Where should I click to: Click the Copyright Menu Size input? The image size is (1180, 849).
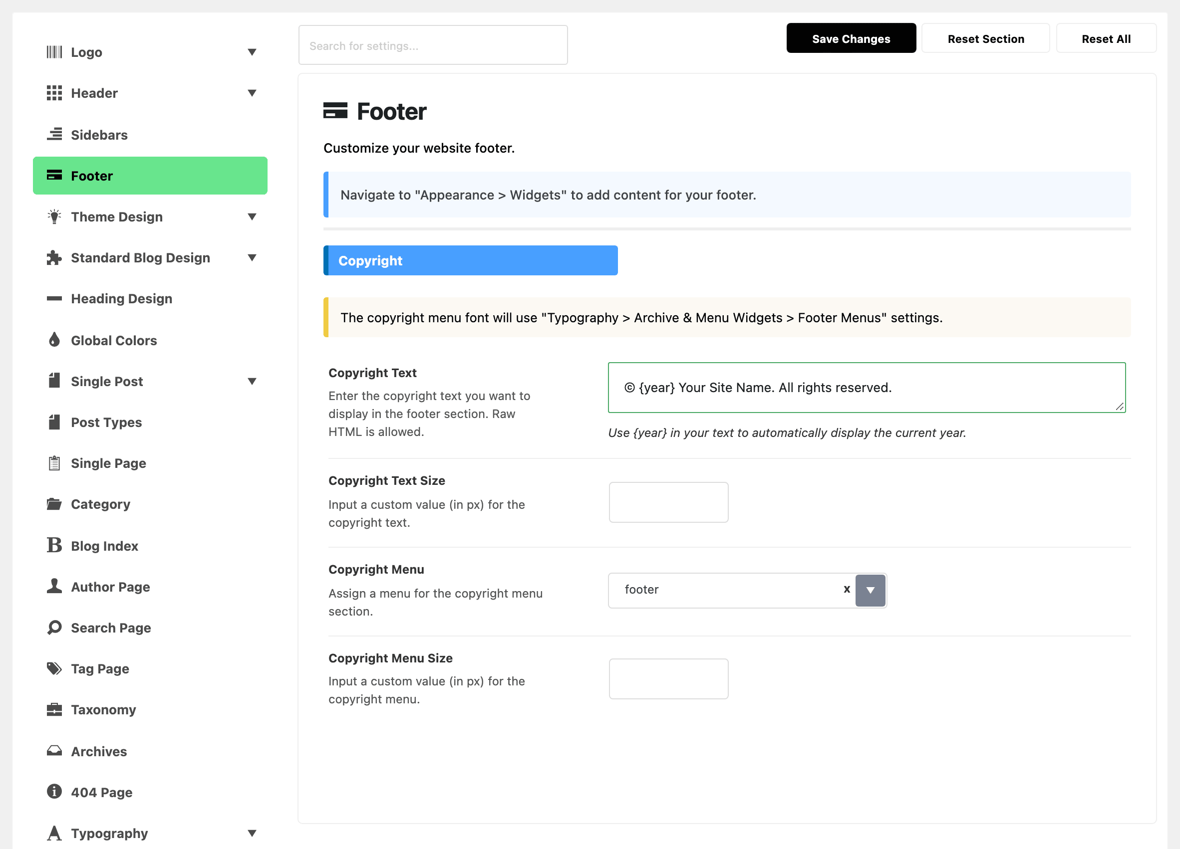click(x=668, y=679)
